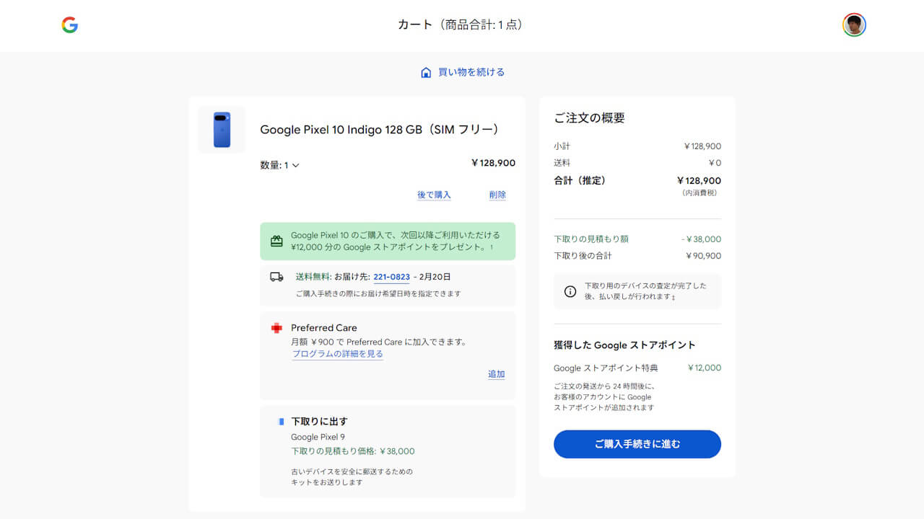Add Preferred Care via the 追加 link
924x519 pixels.
point(497,374)
